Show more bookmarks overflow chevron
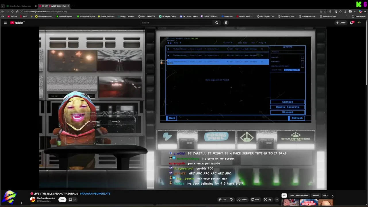368x207 pixels. coord(346,16)
